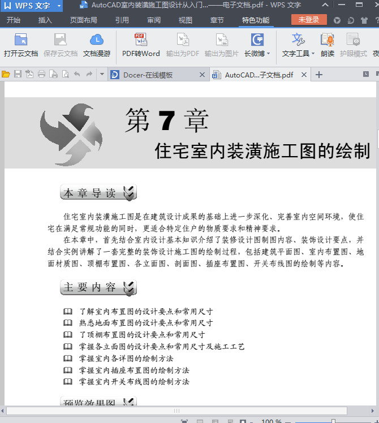The height and width of the screenshot is (423, 379).
Task: Click the 主要内容 section header
Action: pyautogui.click(x=98, y=288)
